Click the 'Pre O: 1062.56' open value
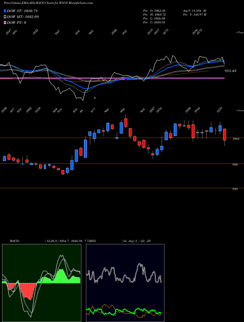Screen dimensions: 244x322 [154, 11]
